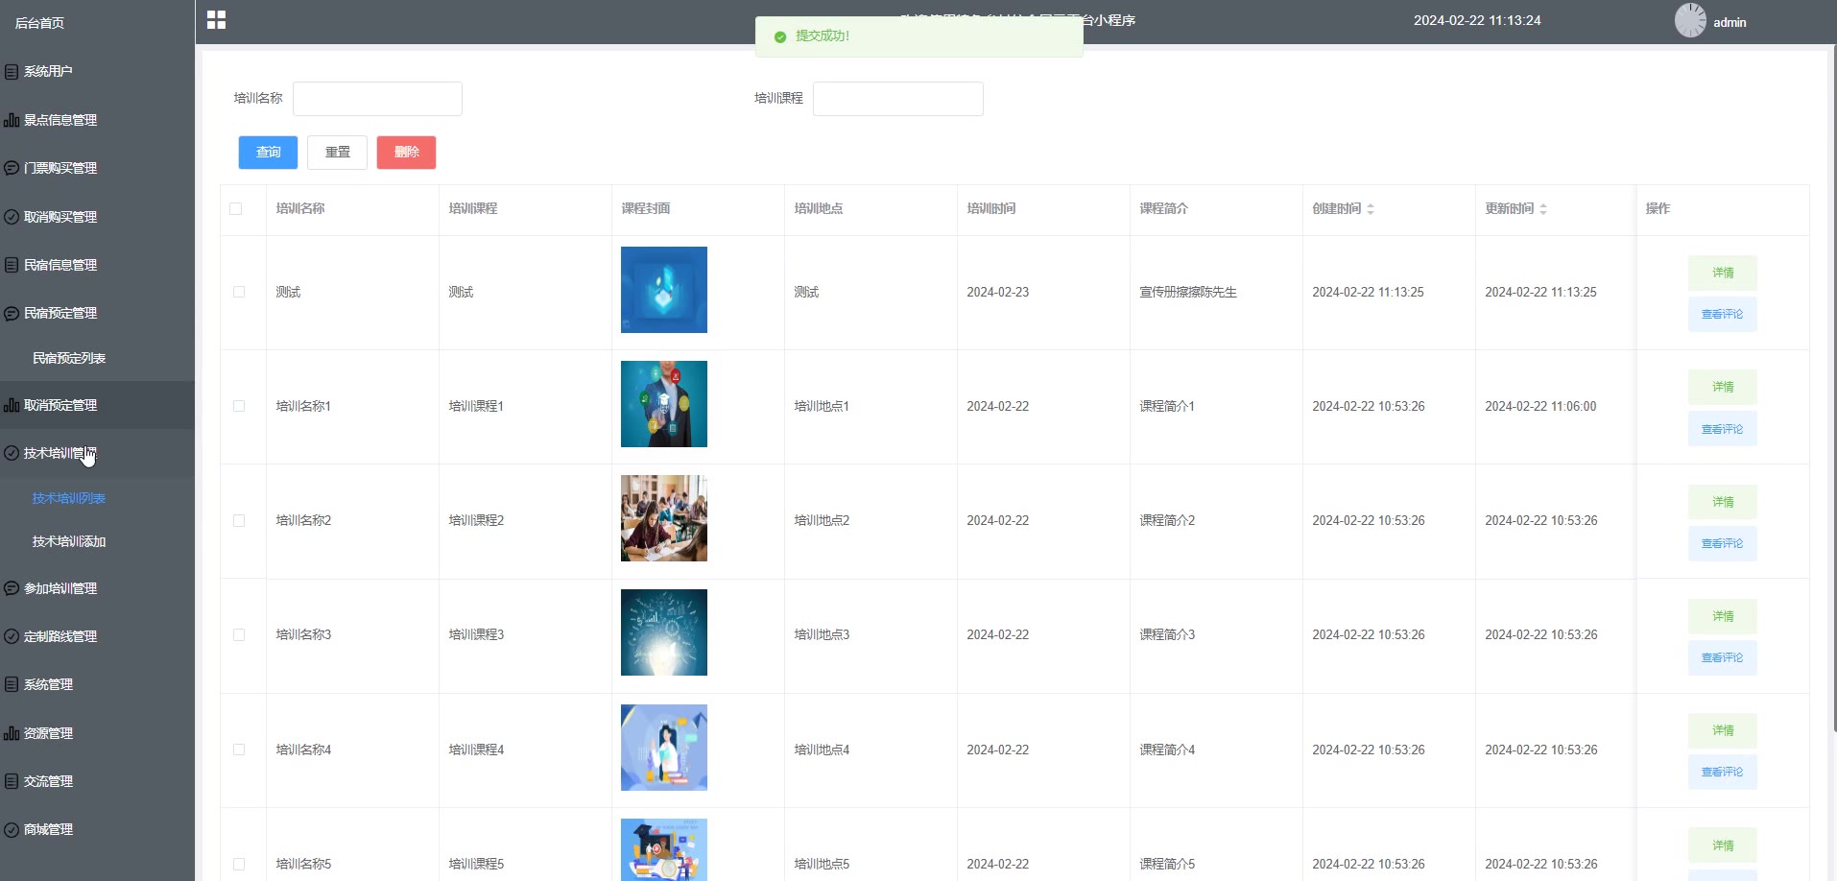Click the 2024-02-23 training date cell

click(x=998, y=292)
